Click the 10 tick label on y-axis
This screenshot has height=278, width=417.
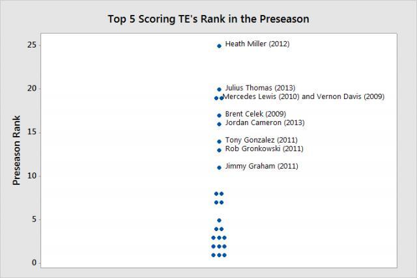[31, 176]
